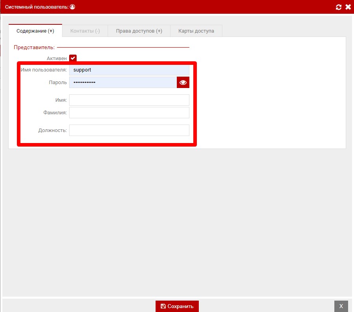
Task: Click the refresh icon in title bar
Action: [x=339, y=7]
